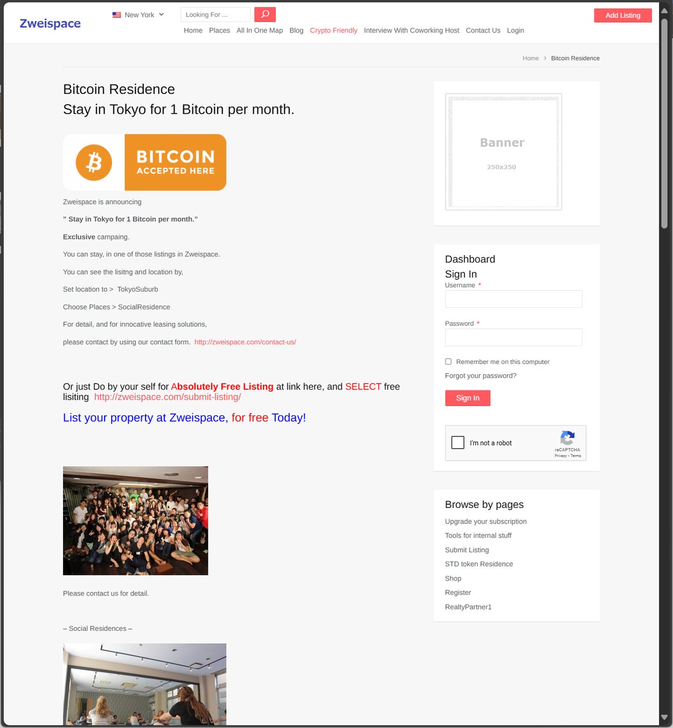Open the submit-listing URL link

coord(168,397)
